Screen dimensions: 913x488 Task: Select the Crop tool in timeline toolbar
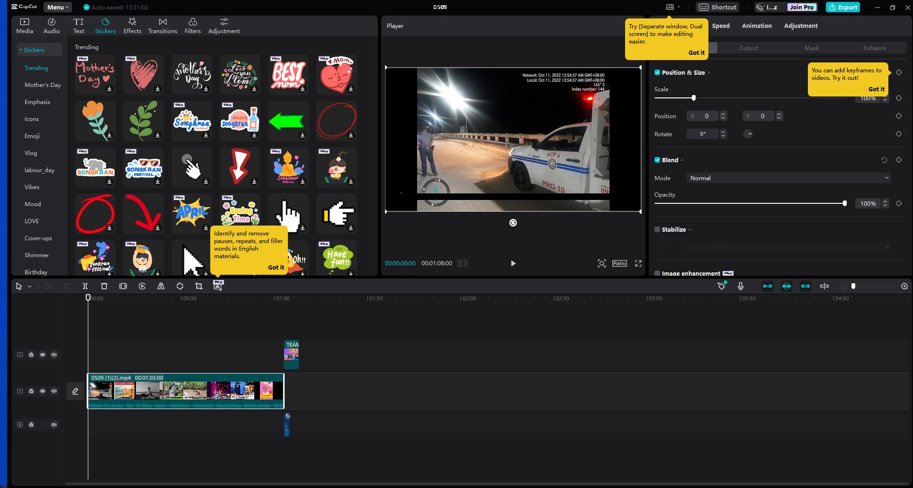199,286
